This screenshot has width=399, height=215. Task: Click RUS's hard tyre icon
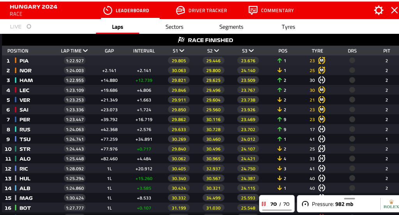321,129
